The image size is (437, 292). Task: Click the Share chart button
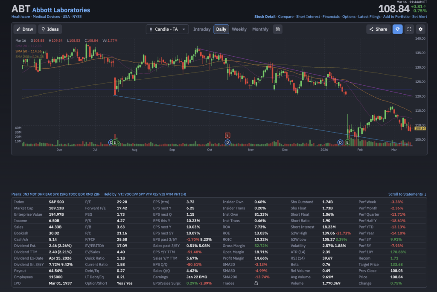378,29
